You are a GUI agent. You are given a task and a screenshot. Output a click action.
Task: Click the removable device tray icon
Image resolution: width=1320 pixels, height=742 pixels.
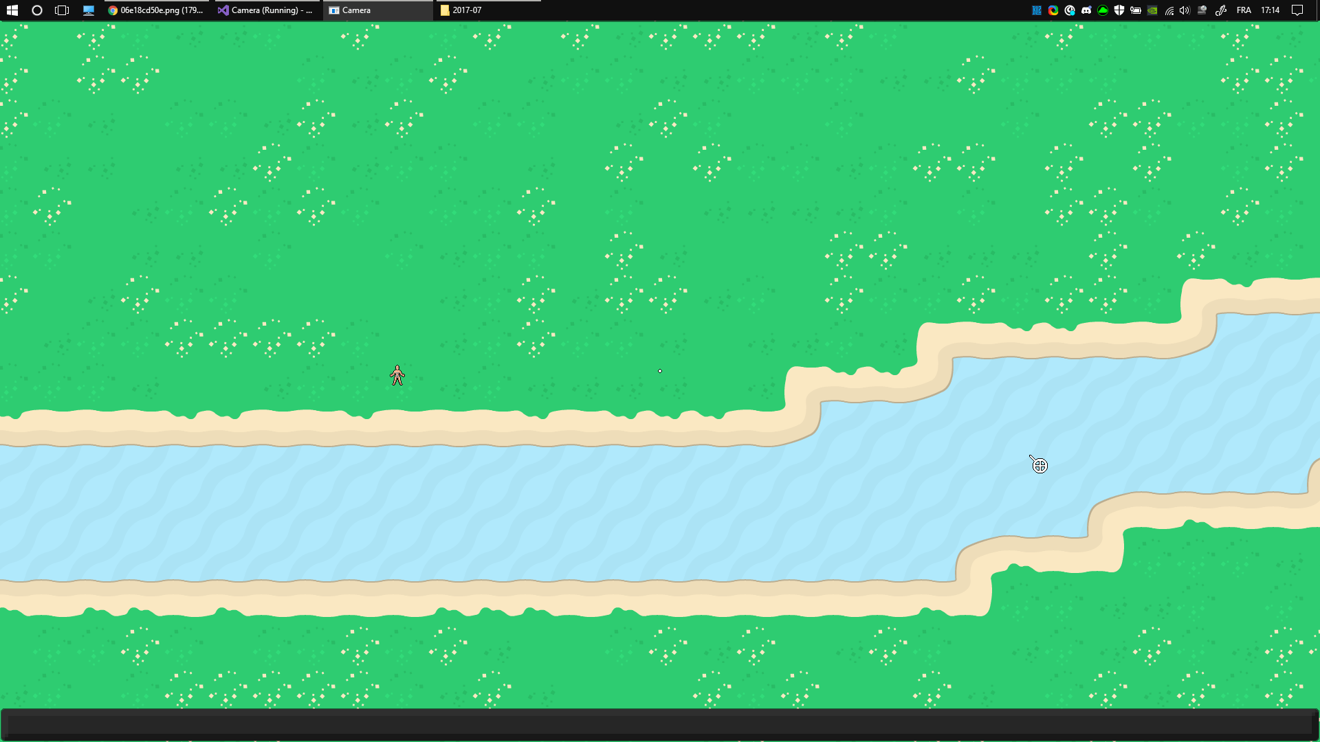[x=1202, y=10]
